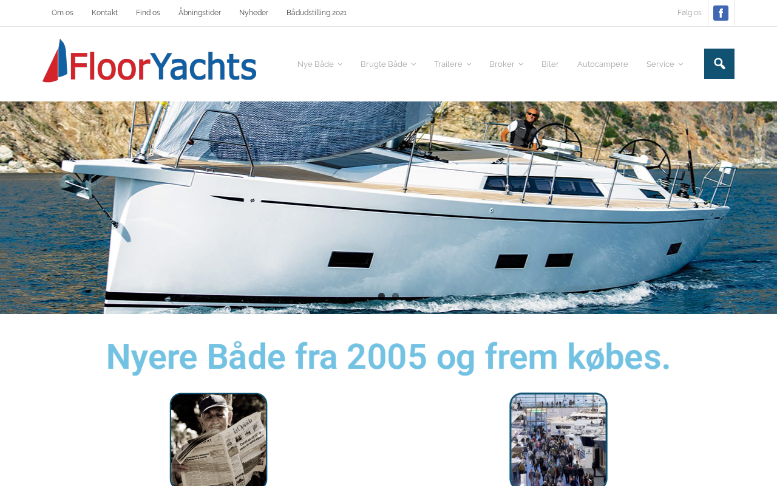This screenshot has height=486, width=777.
Task: Select the first slider dot
Action: coord(381,296)
